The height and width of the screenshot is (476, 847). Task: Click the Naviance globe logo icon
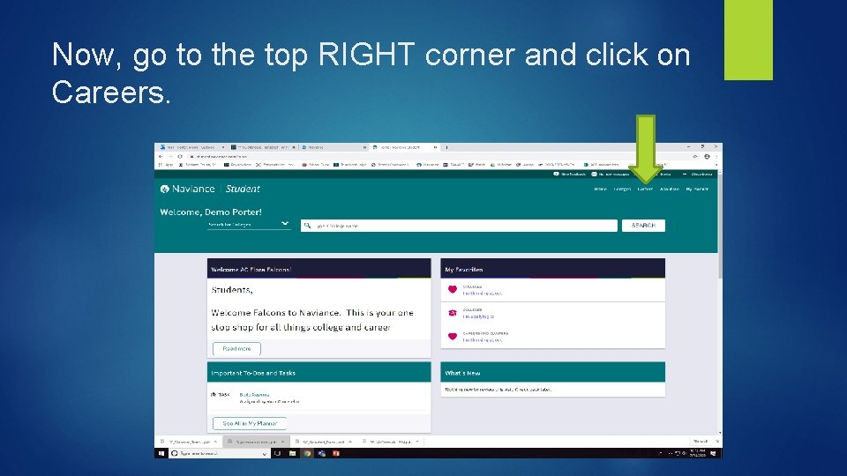(x=165, y=189)
